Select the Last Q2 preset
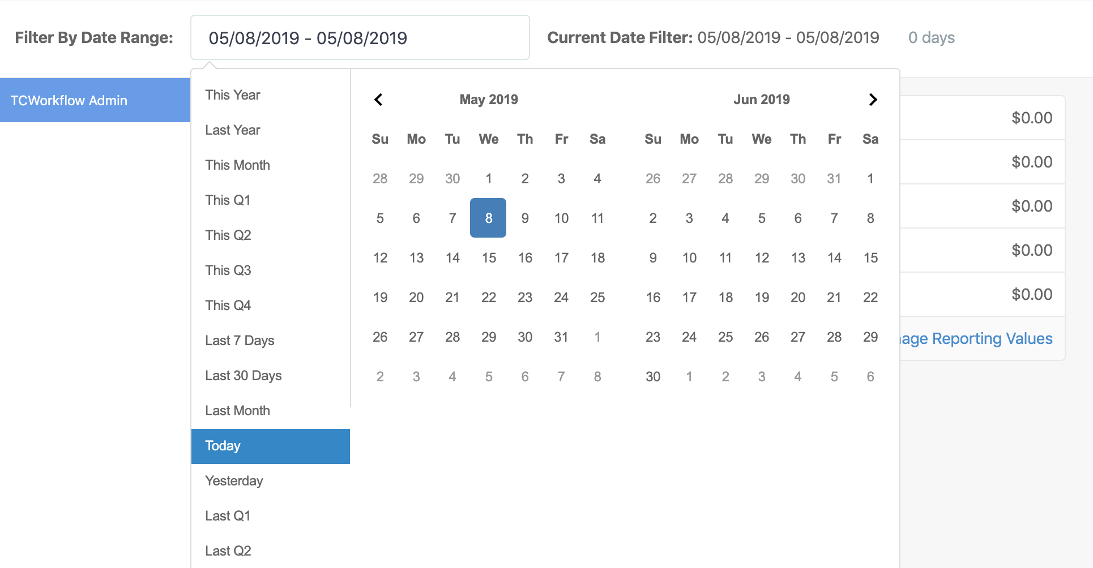The width and height of the screenshot is (1093, 568). click(x=271, y=551)
